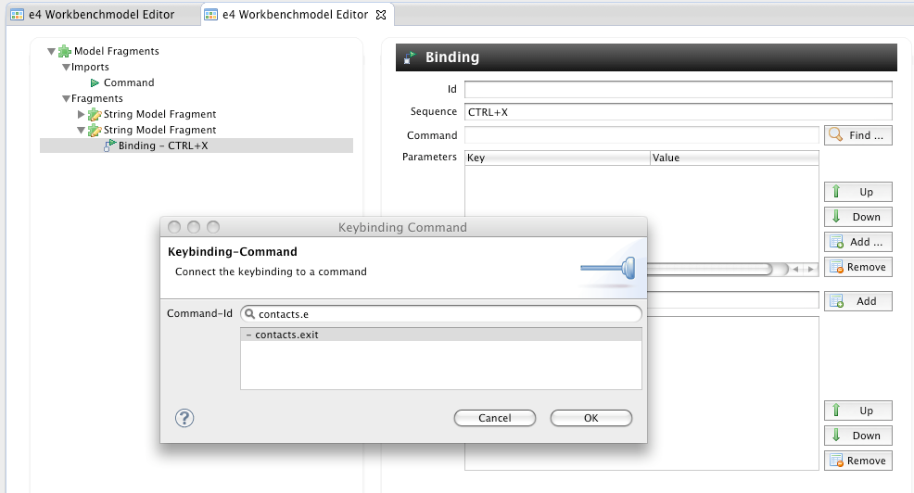Image resolution: width=914 pixels, height=493 pixels.
Task: Click the upper Remove button for parameters
Action: coord(858,267)
